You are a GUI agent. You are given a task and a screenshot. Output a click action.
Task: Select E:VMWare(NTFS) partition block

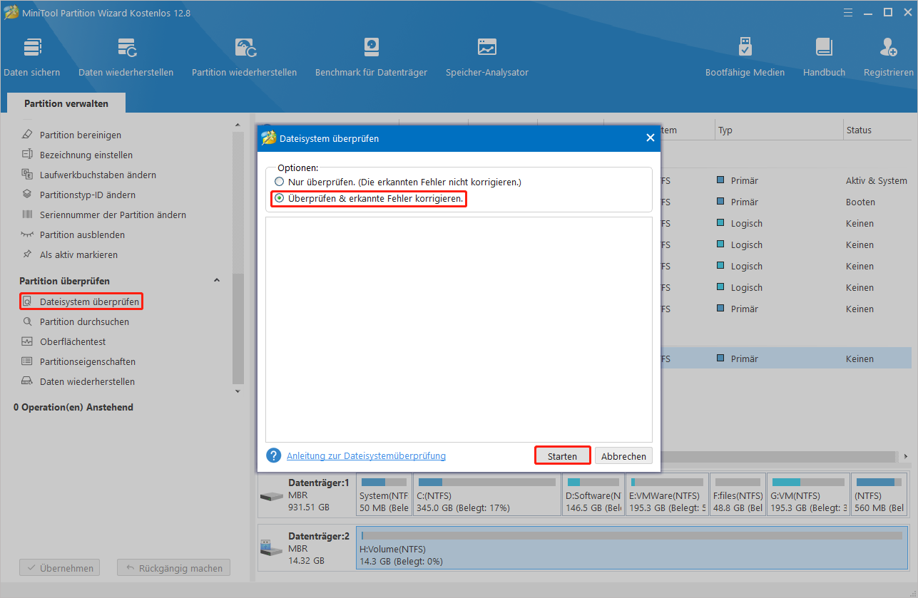(667, 495)
